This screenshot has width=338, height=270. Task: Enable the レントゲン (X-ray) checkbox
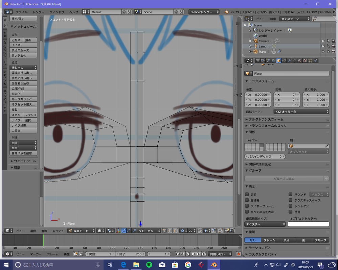point(290,206)
